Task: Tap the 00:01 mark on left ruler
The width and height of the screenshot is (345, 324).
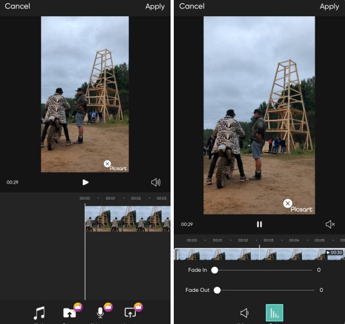Action: point(110,198)
